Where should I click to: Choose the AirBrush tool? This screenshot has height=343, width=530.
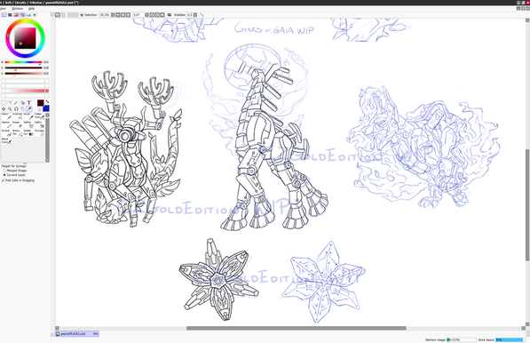click(x=17, y=117)
